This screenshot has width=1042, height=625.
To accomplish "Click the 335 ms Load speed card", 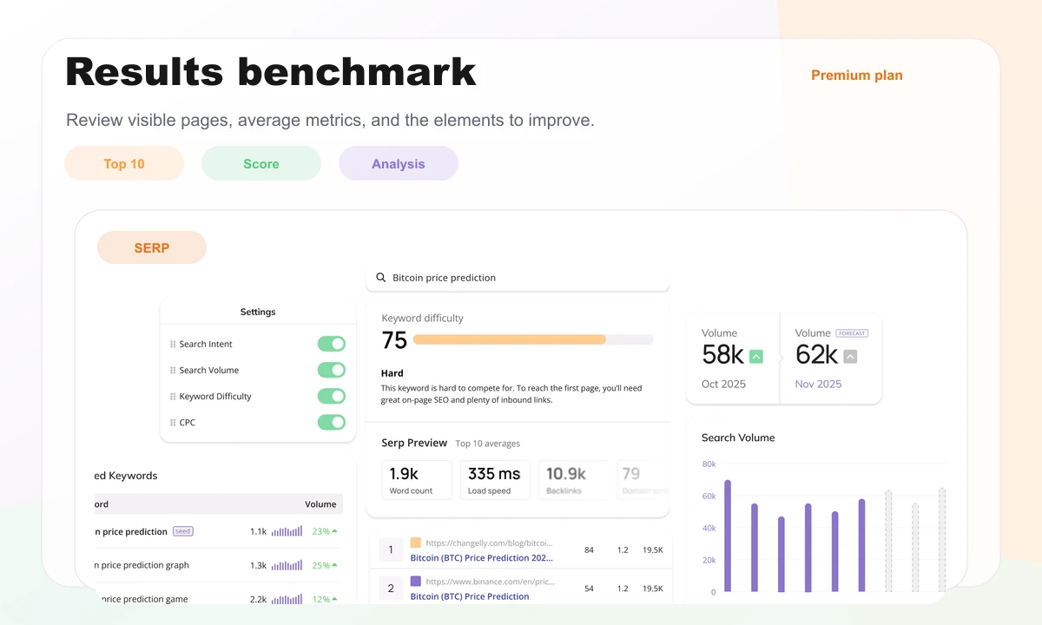I will (x=495, y=480).
